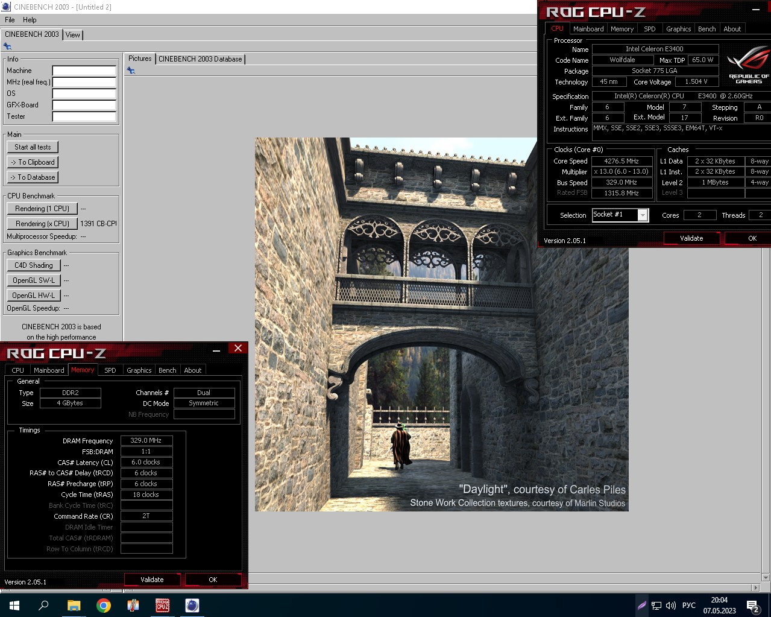This screenshot has width=771, height=617.
Task: Click the horizontal scrollbar right arrow
Action: pos(755,587)
